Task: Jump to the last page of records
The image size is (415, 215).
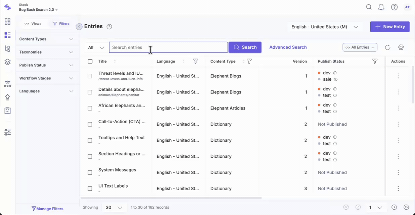Action: click(x=406, y=207)
